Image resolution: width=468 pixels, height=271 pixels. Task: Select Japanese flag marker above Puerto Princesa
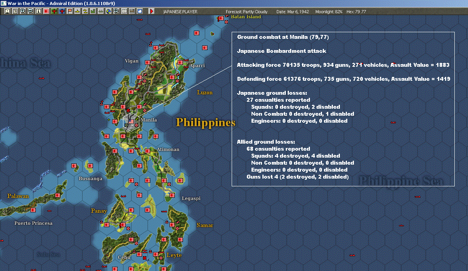pyautogui.click(x=33, y=210)
